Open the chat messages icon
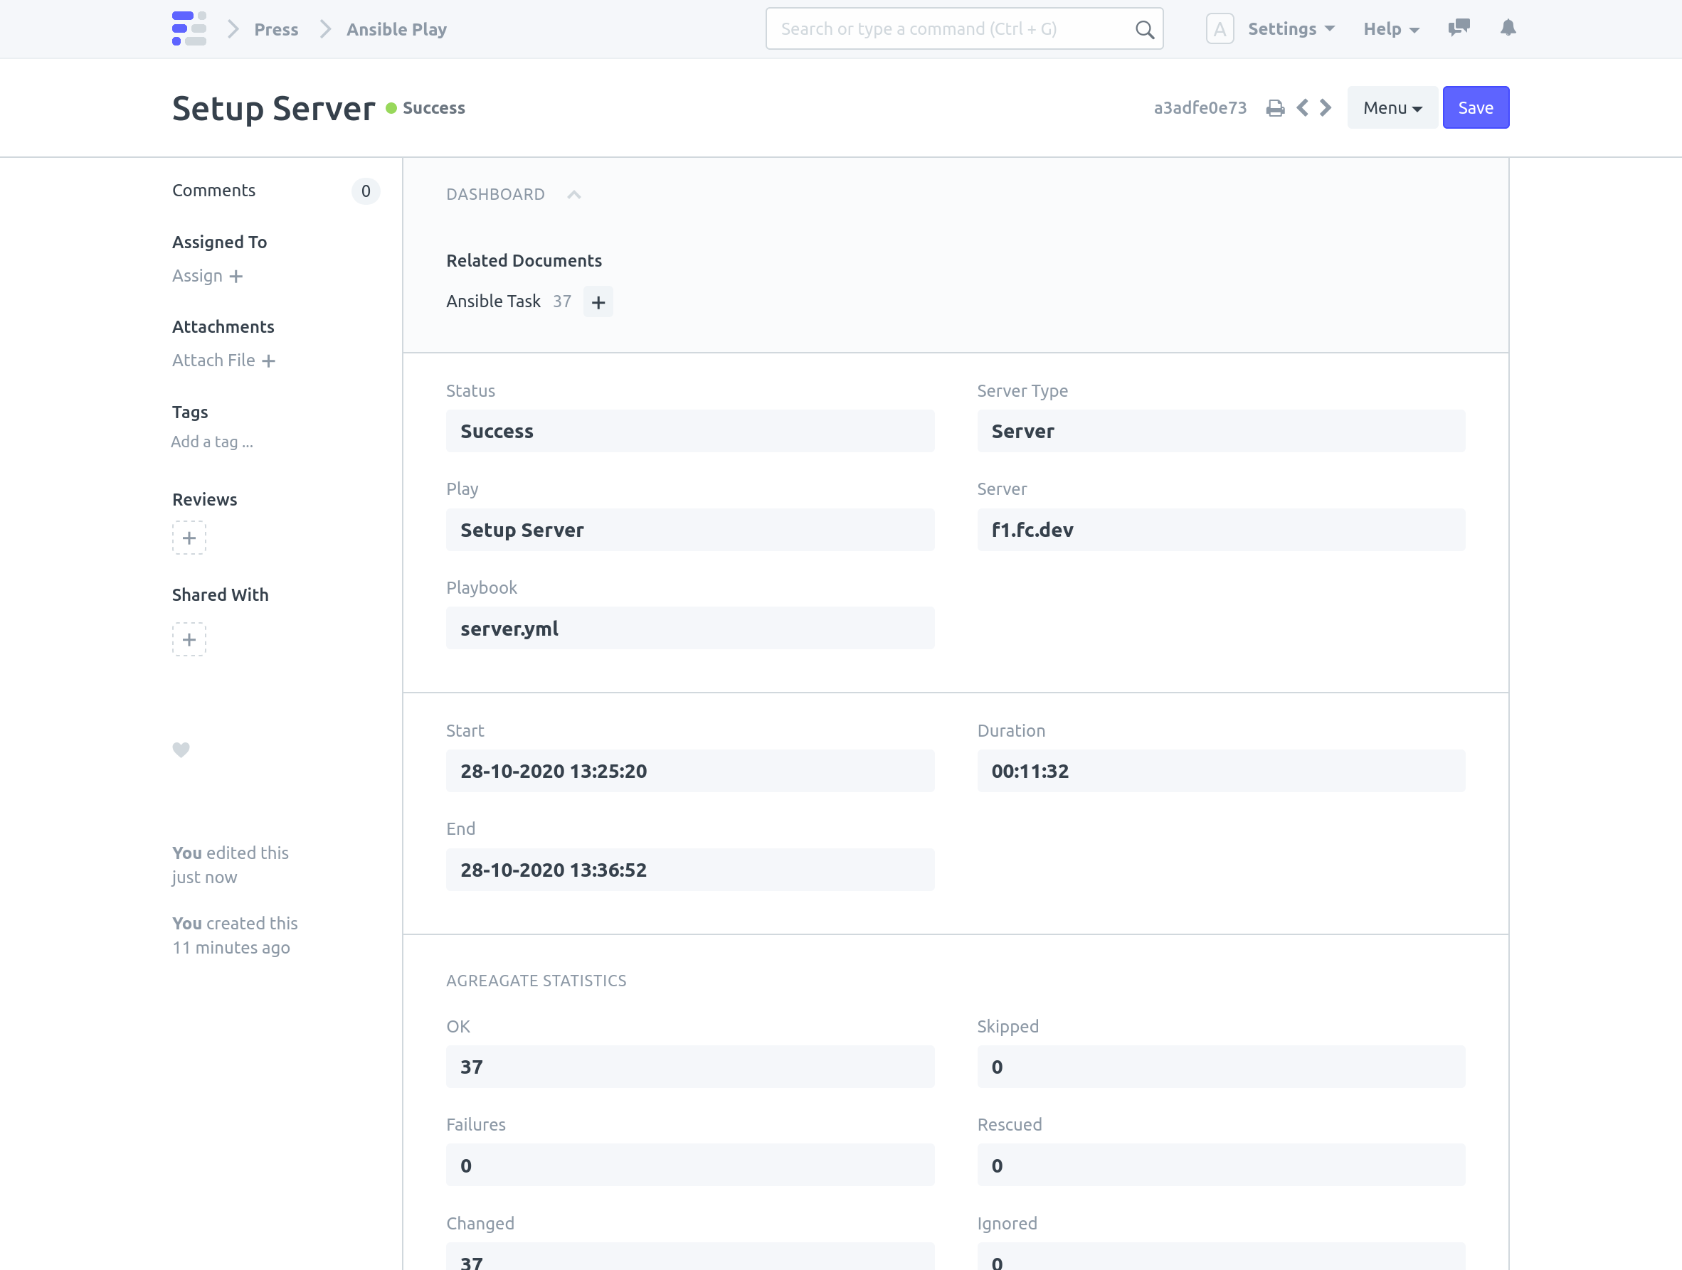 point(1459,28)
